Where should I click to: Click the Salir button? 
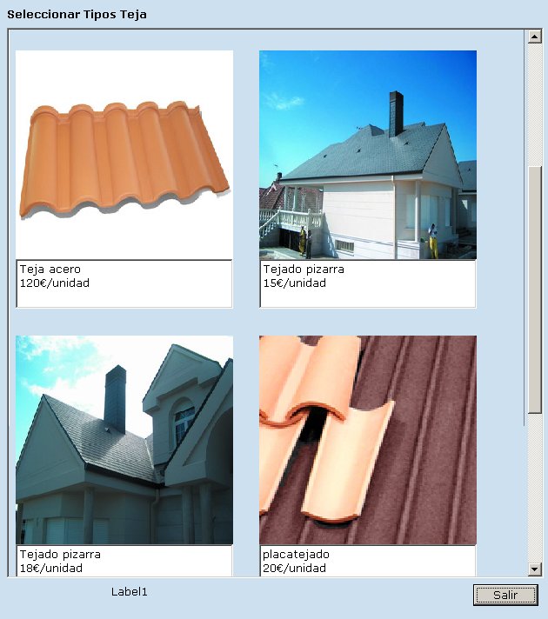[505, 595]
